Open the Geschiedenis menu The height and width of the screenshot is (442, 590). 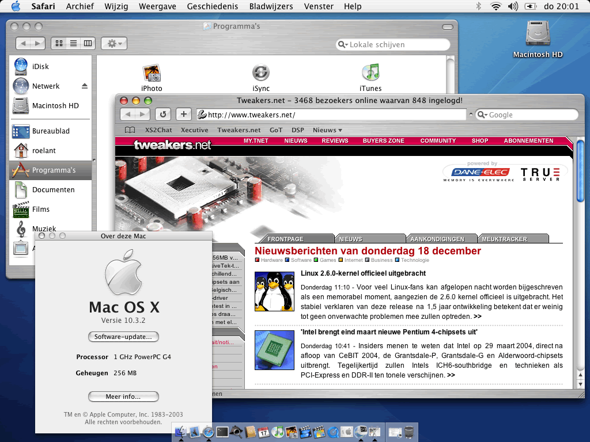pos(212,6)
